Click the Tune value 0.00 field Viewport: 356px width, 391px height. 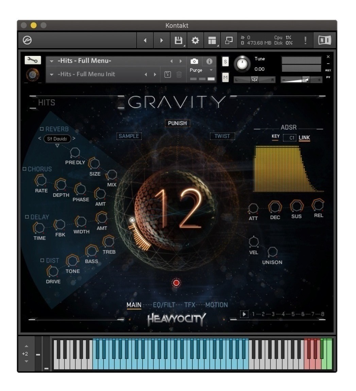point(259,69)
